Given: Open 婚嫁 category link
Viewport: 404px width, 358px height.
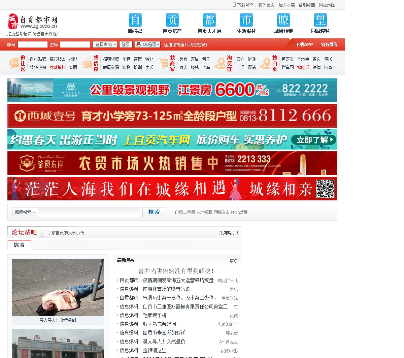Looking at the screenshot, I should click(x=195, y=67).
